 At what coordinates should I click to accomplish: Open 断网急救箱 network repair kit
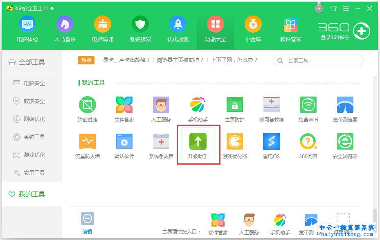point(271,107)
